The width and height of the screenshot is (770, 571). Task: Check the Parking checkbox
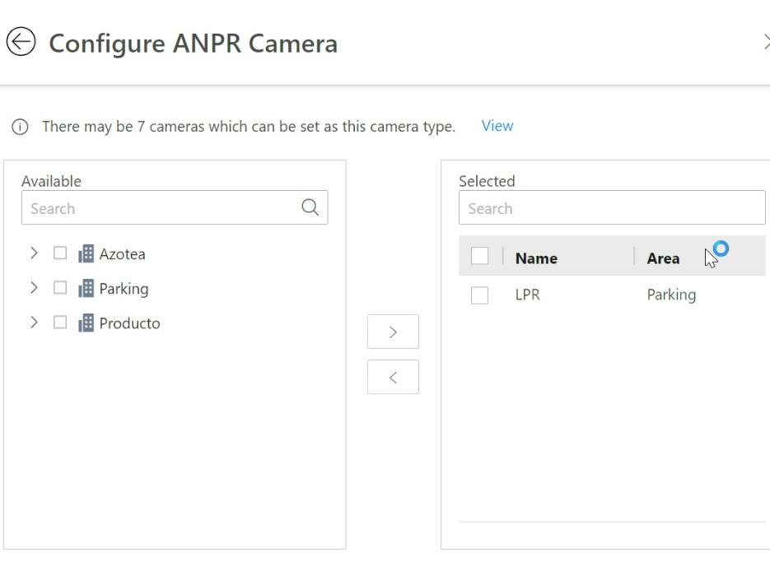pos(59,288)
